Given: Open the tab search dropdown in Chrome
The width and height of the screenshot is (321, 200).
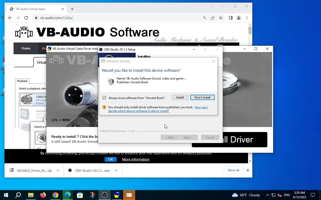Looking at the screenshot, I should coord(212,6).
